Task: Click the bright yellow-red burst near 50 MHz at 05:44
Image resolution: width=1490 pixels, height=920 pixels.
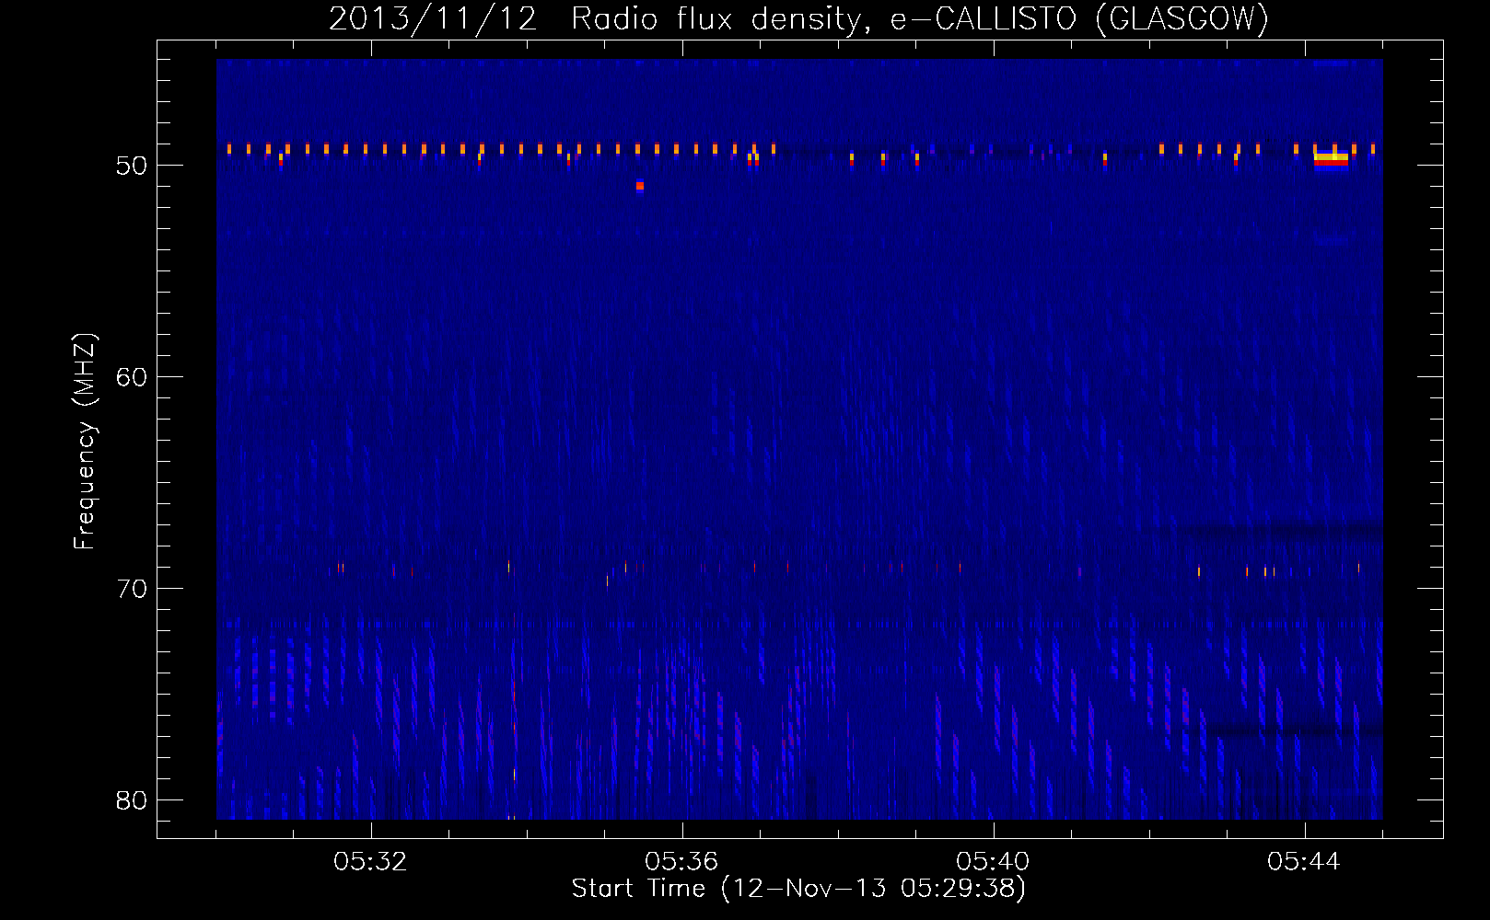Action: 1332,159
